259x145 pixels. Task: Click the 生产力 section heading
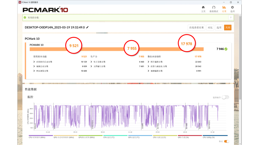[94, 57]
